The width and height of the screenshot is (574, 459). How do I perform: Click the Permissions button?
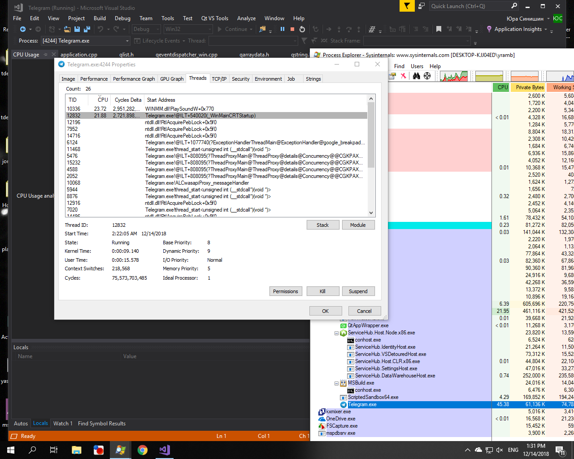click(x=286, y=291)
